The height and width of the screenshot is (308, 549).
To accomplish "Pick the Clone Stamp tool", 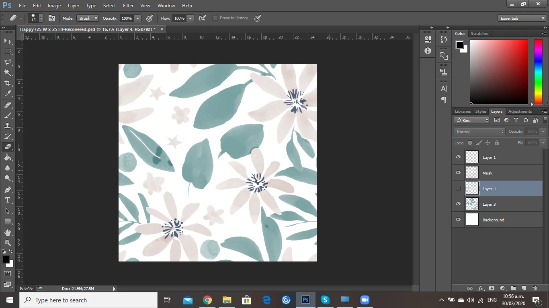I will coord(8,126).
